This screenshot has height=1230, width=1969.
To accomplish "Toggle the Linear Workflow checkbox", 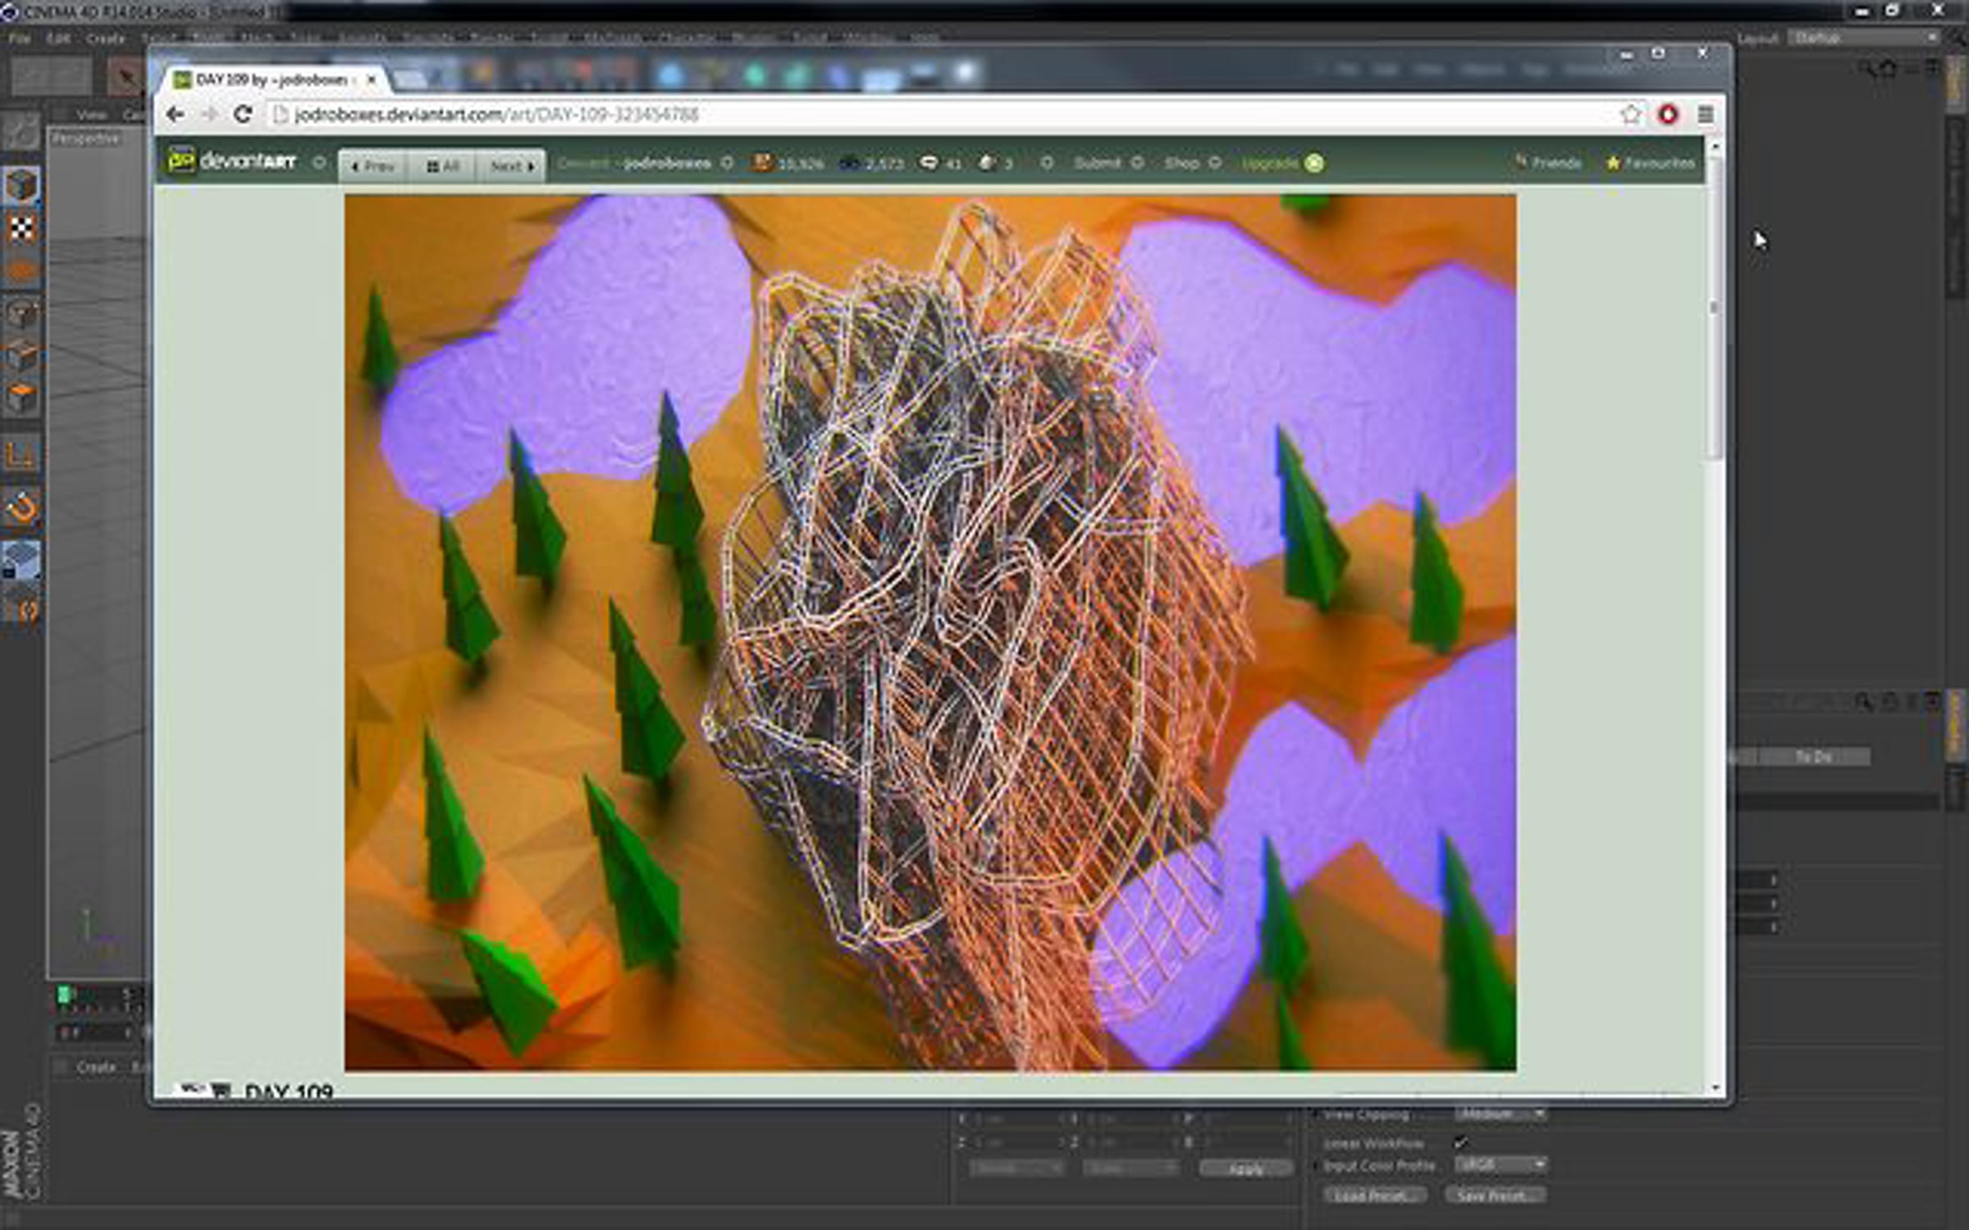I will point(1460,1141).
